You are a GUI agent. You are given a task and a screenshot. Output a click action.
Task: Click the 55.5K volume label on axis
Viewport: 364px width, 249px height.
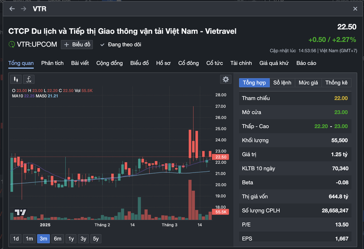[x=221, y=212]
